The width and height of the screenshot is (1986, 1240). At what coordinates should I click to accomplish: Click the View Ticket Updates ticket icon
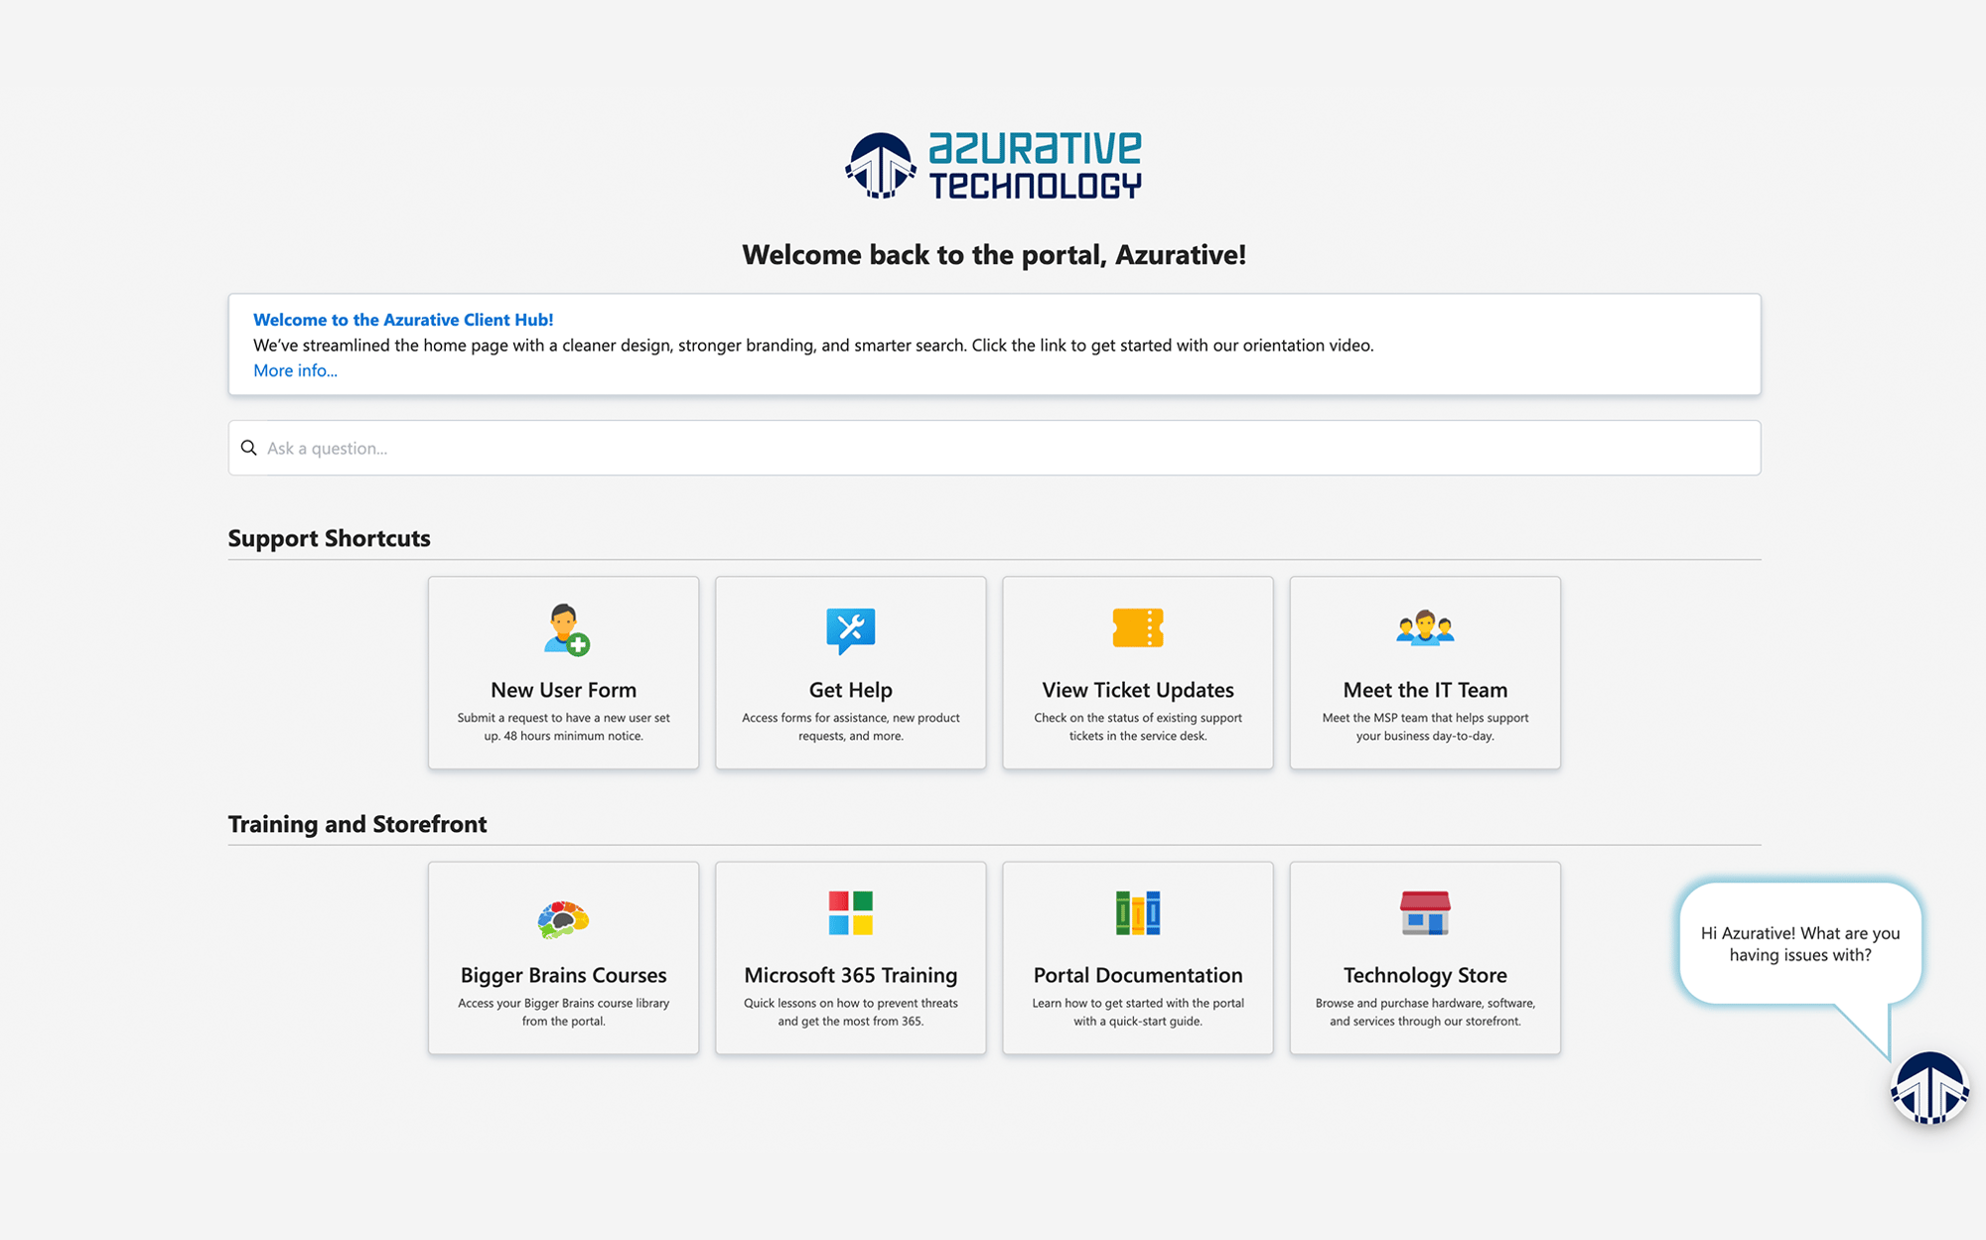[1138, 627]
